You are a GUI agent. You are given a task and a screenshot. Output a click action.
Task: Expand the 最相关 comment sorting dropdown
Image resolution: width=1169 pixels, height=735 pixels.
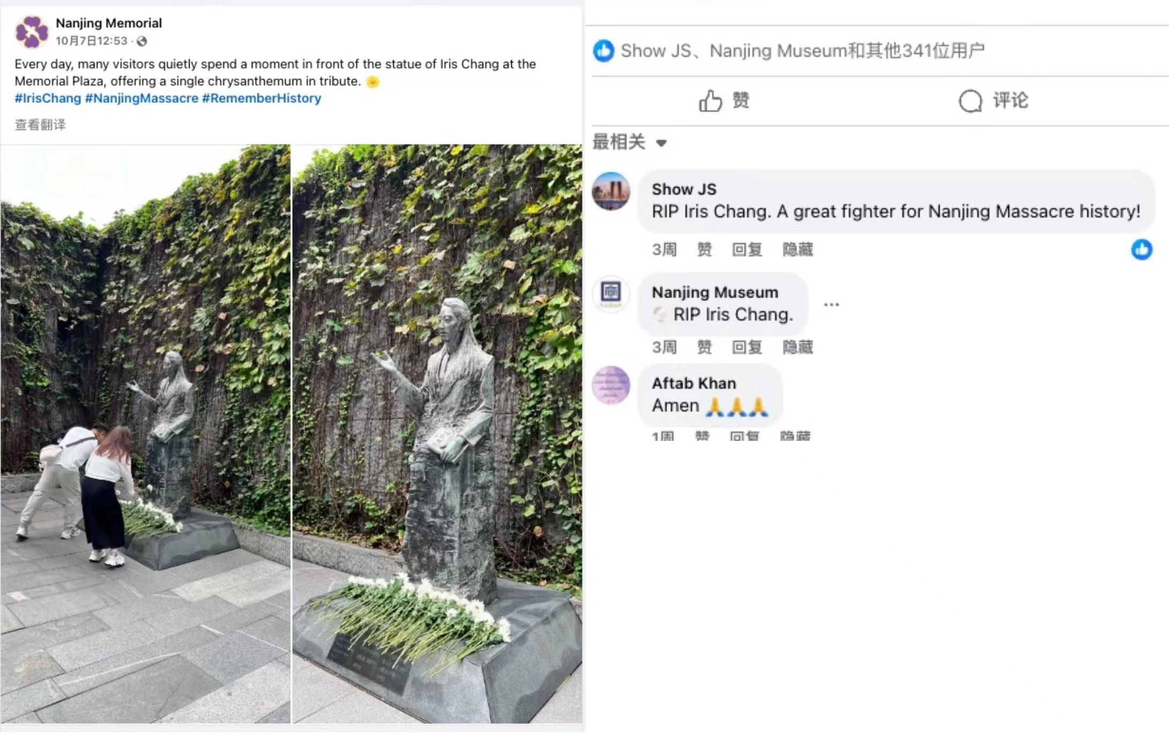coord(630,142)
